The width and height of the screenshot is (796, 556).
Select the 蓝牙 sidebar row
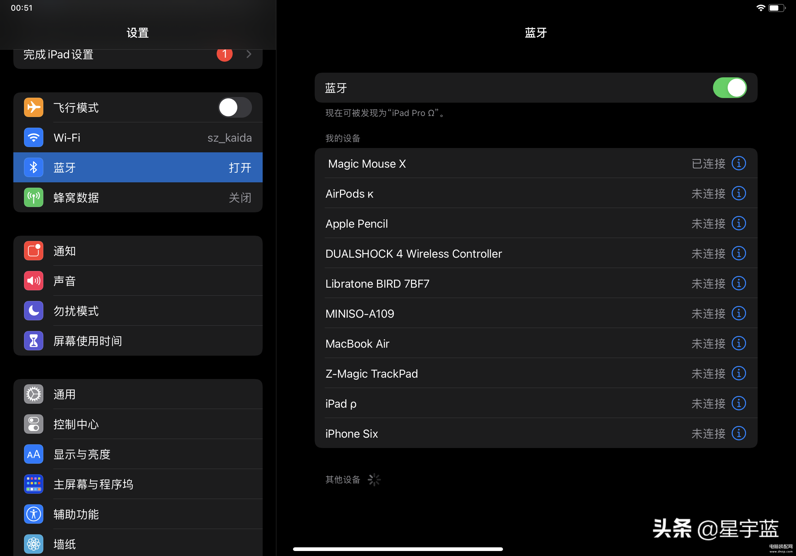(x=138, y=167)
